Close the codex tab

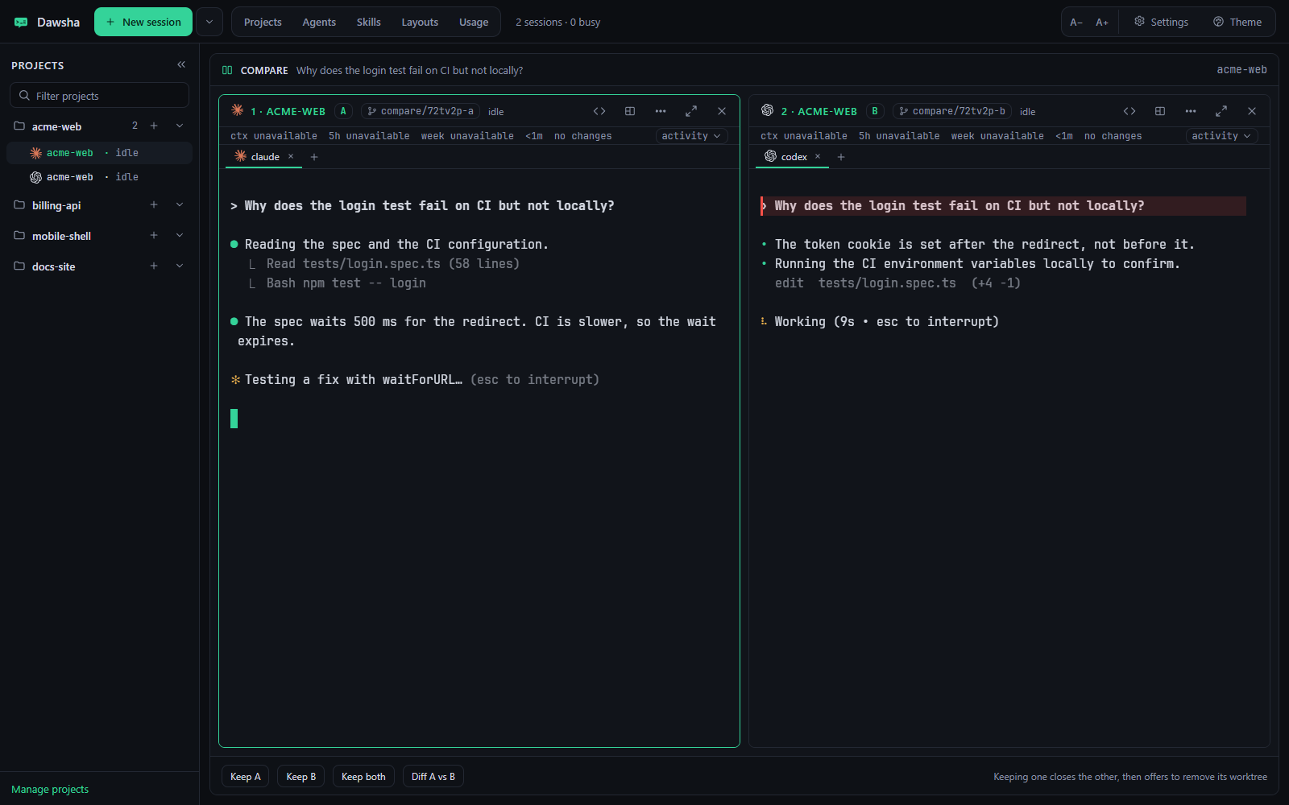click(x=818, y=157)
